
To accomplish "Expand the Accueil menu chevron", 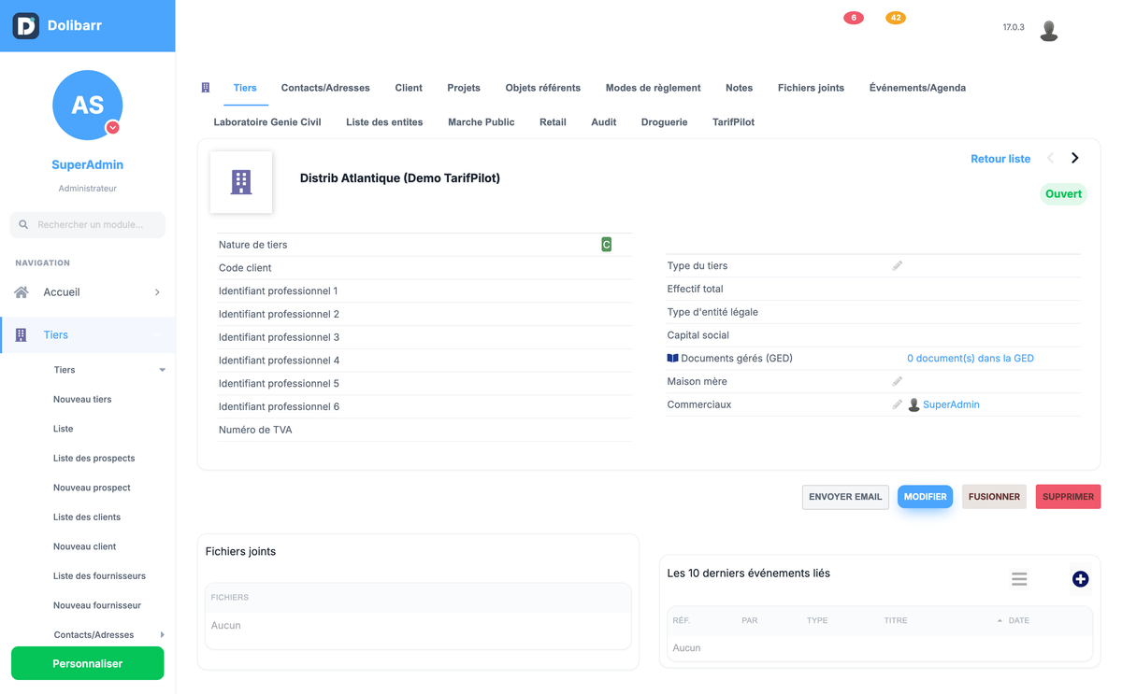I will (157, 292).
